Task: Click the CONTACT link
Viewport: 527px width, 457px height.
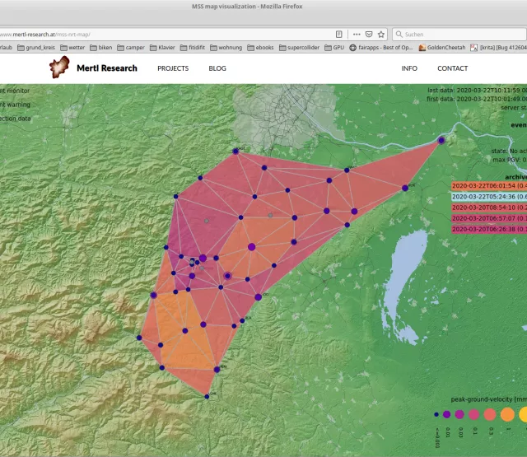Action: 452,68
